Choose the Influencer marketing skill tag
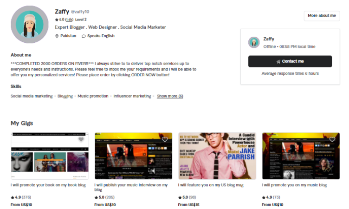The height and width of the screenshot is (209, 349). pyautogui.click(x=132, y=96)
